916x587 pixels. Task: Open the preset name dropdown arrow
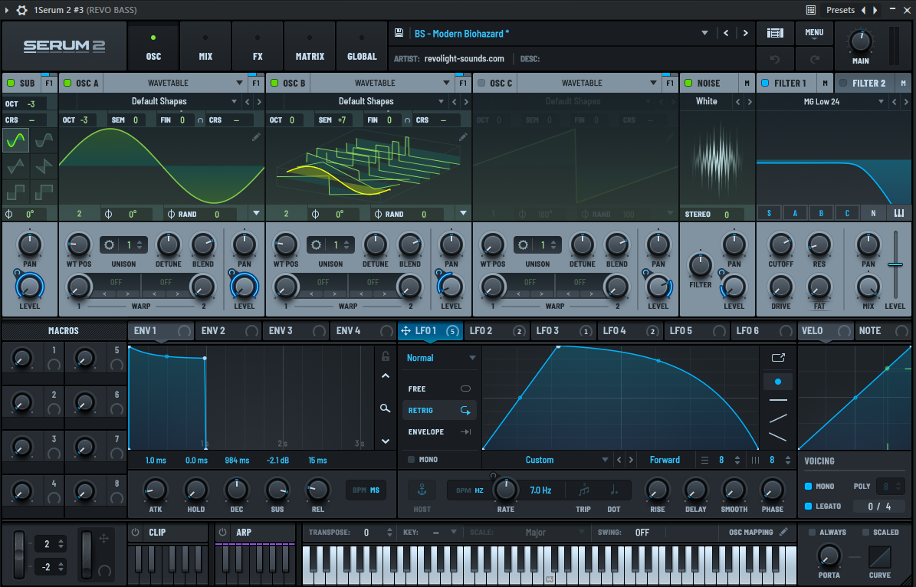pos(704,33)
